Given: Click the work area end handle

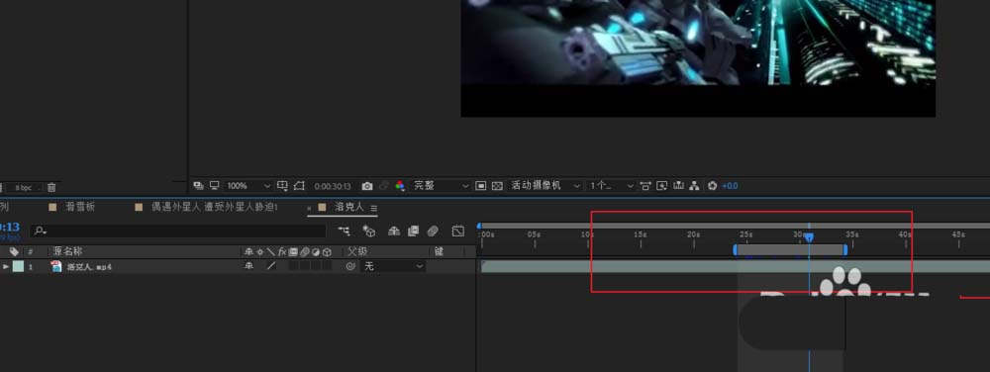Looking at the screenshot, I should click(844, 250).
